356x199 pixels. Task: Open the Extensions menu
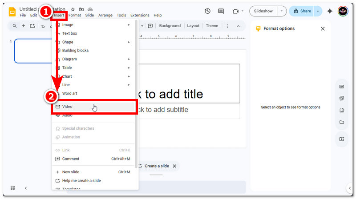tap(140, 15)
